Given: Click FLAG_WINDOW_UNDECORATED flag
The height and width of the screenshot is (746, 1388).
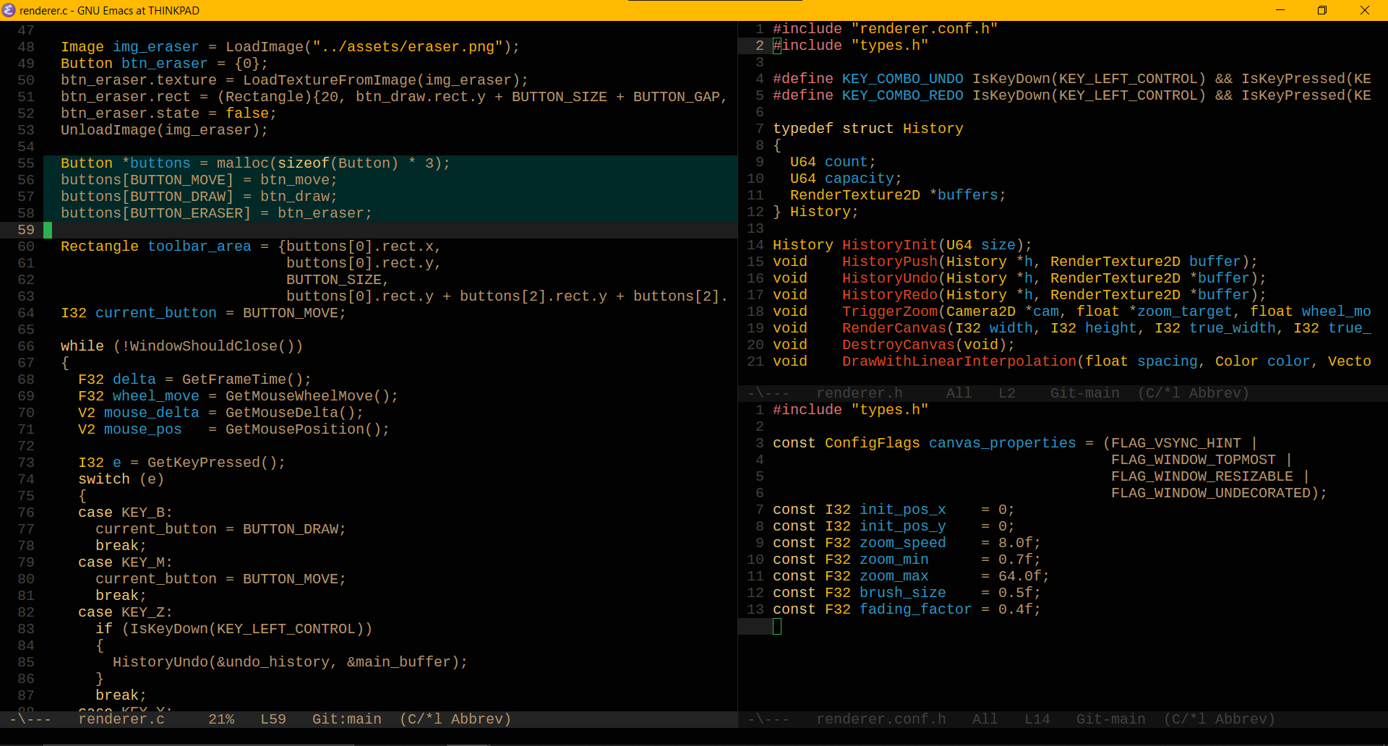Looking at the screenshot, I should coord(1211,493).
